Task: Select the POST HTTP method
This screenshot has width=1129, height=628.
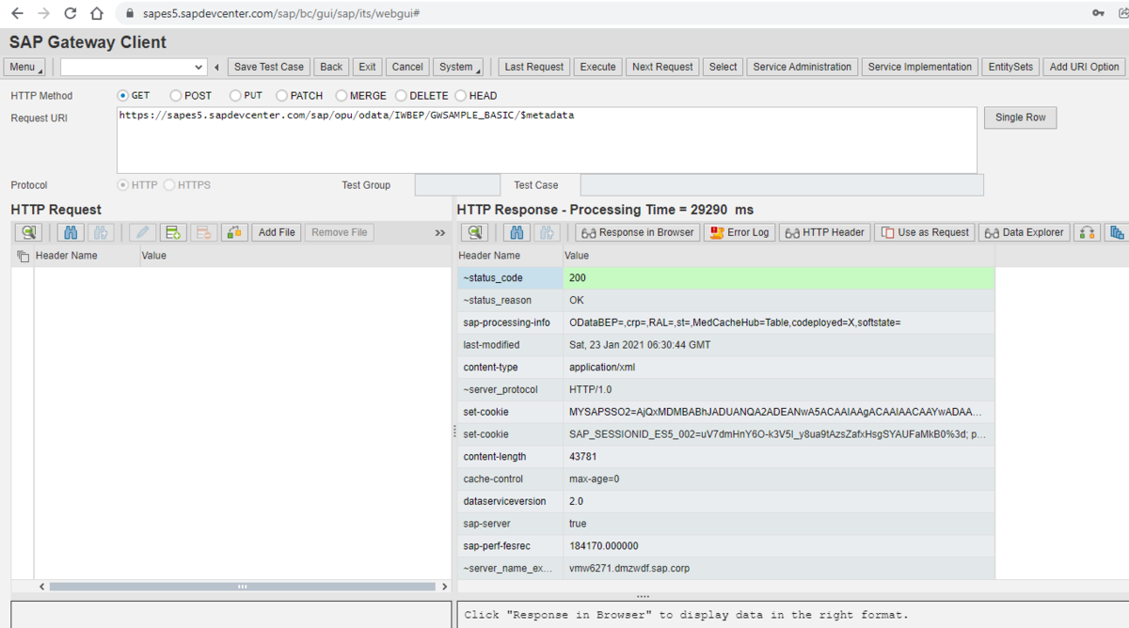Action: tap(176, 96)
